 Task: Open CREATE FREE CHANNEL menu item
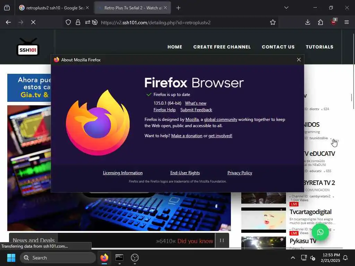click(x=222, y=47)
